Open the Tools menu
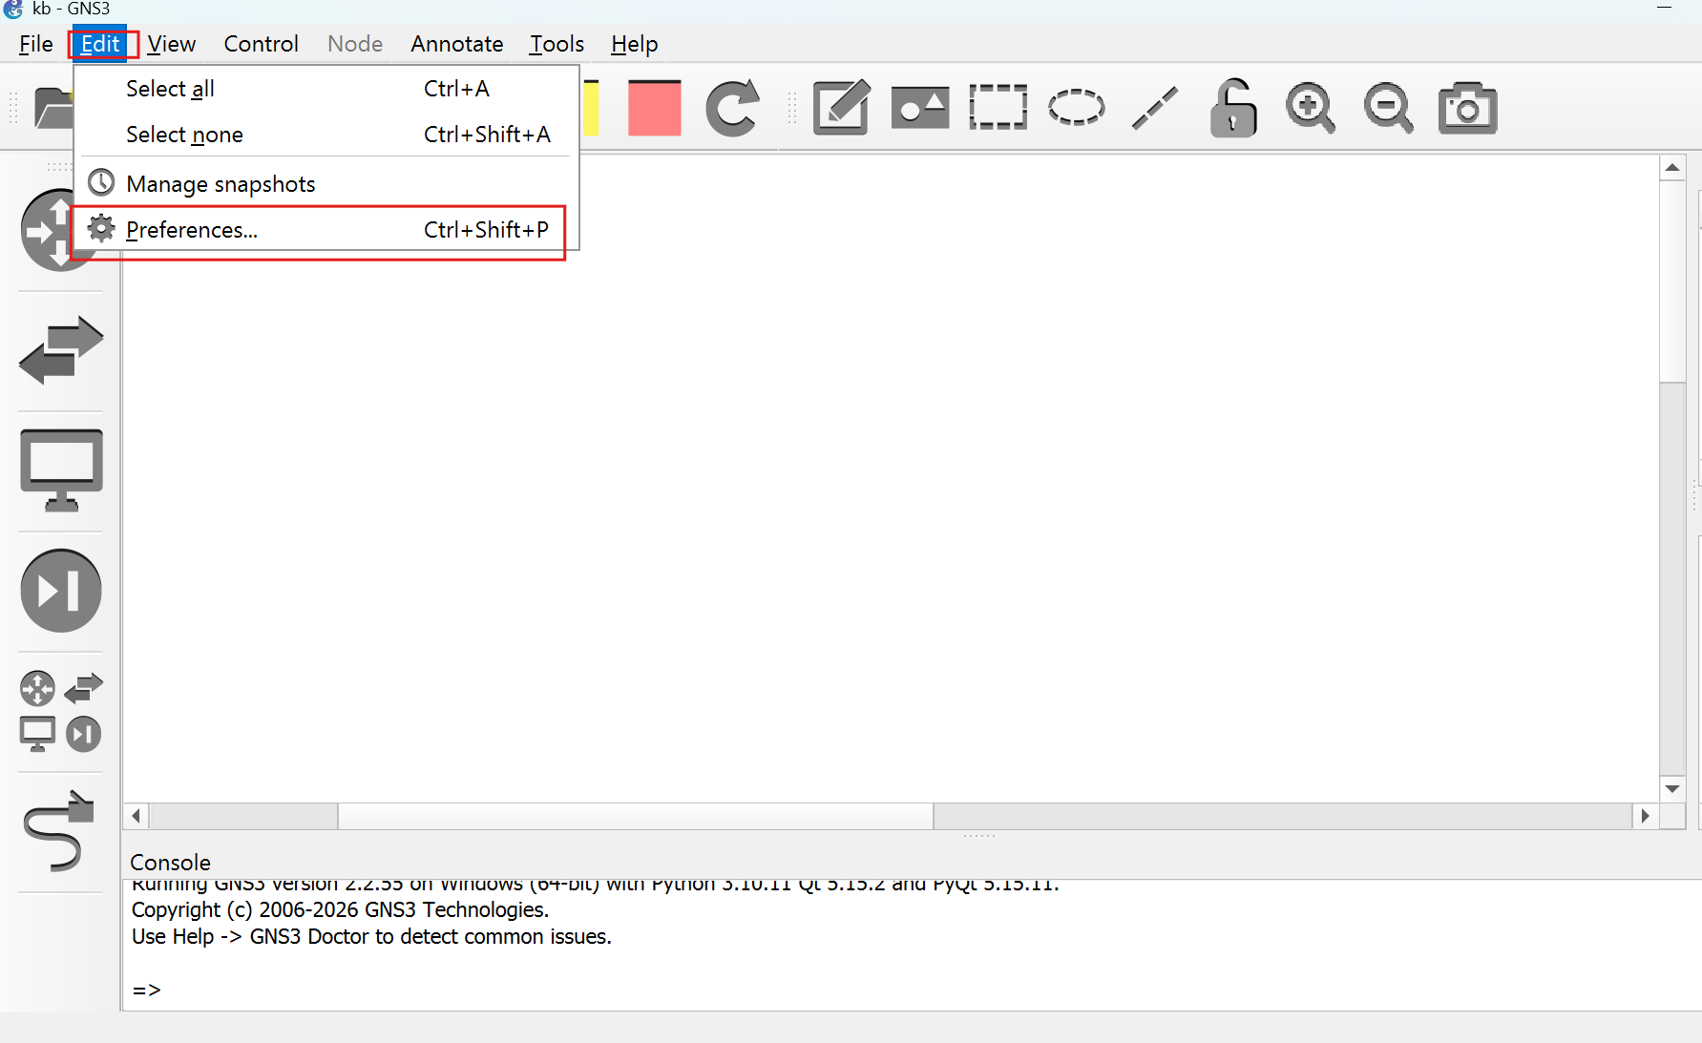This screenshot has width=1702, height=1043. click(x=557, y=44)
